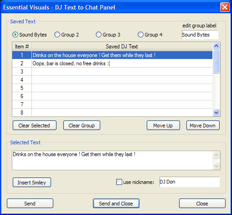This screenshot has width=232, height=215.
Task: Click the edit group label field
Action: pos(200,35)
